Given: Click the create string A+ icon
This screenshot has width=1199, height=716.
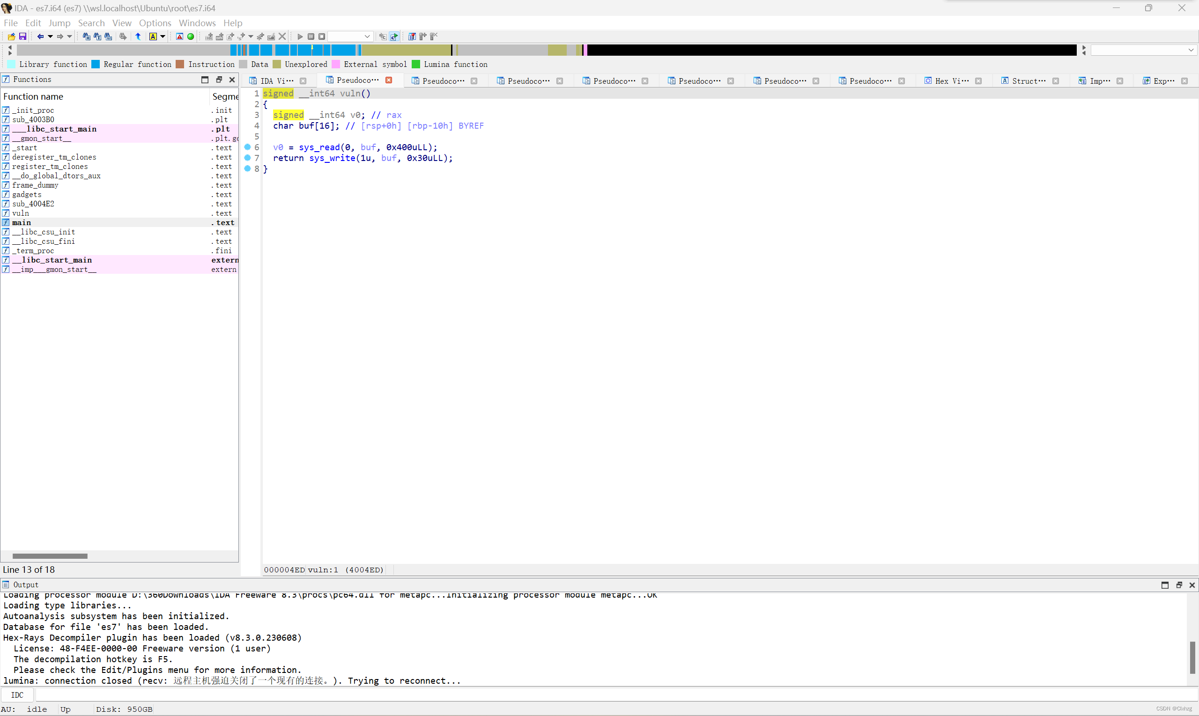Looking at the screenshot, I should click(230, 37).
